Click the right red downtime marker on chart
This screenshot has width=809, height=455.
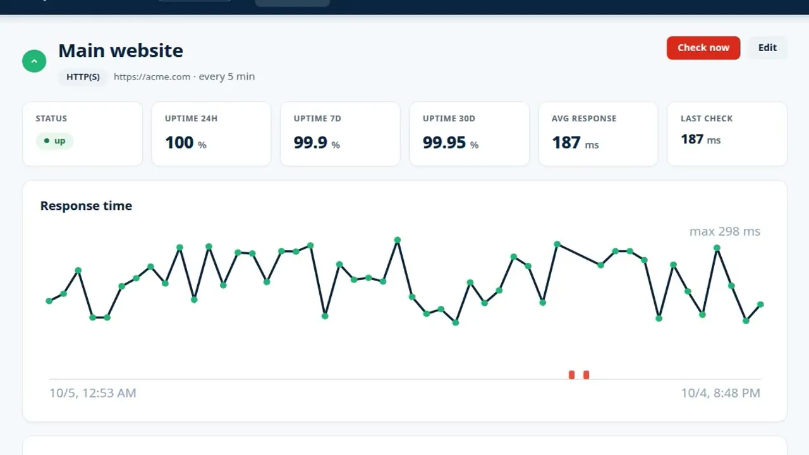[587, 375]
